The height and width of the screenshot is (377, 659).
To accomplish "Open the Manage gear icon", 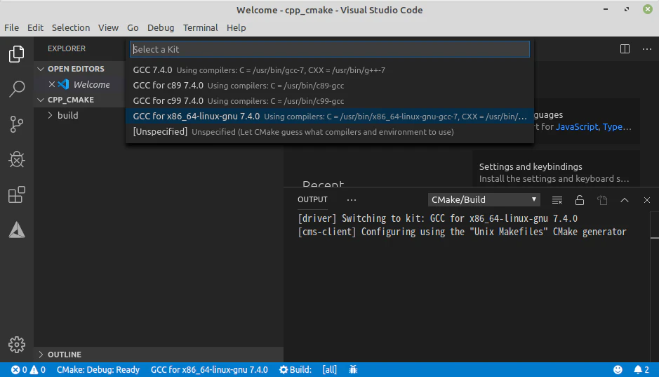I will coord(17,345).
